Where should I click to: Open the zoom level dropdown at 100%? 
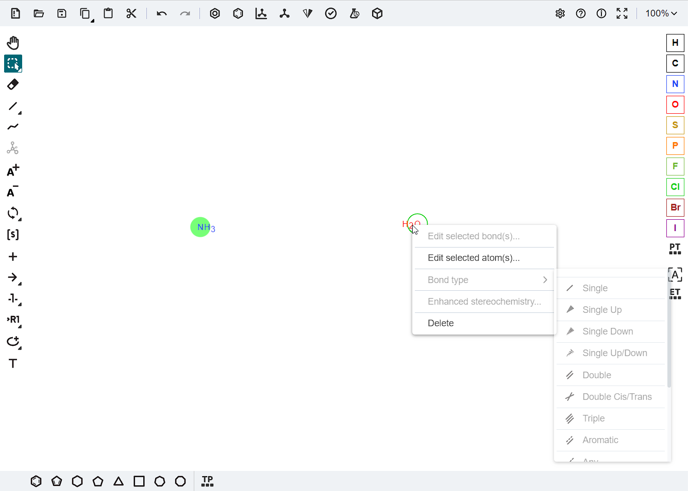(661, 13)
